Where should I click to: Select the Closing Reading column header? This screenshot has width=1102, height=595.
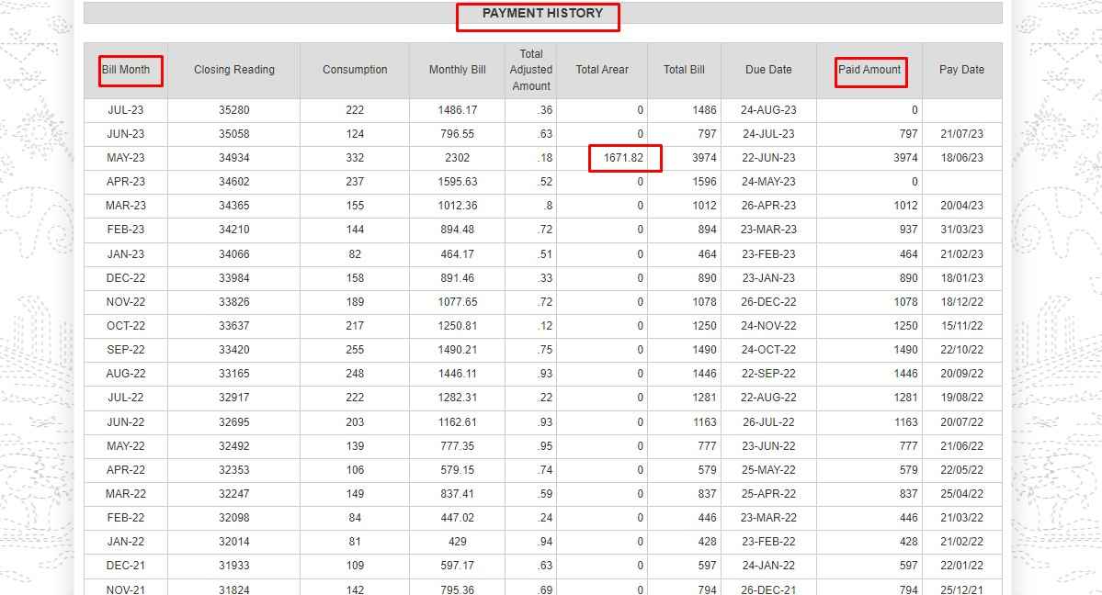tap(233, 70)
